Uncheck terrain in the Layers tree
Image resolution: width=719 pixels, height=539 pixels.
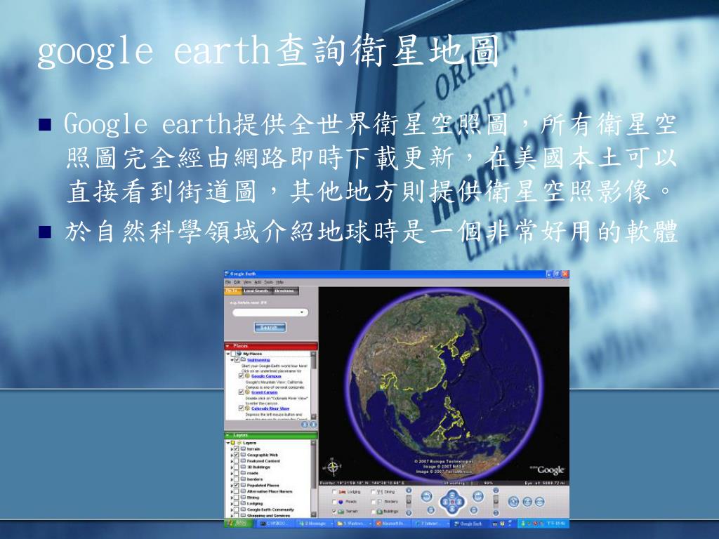coord(236,448)
